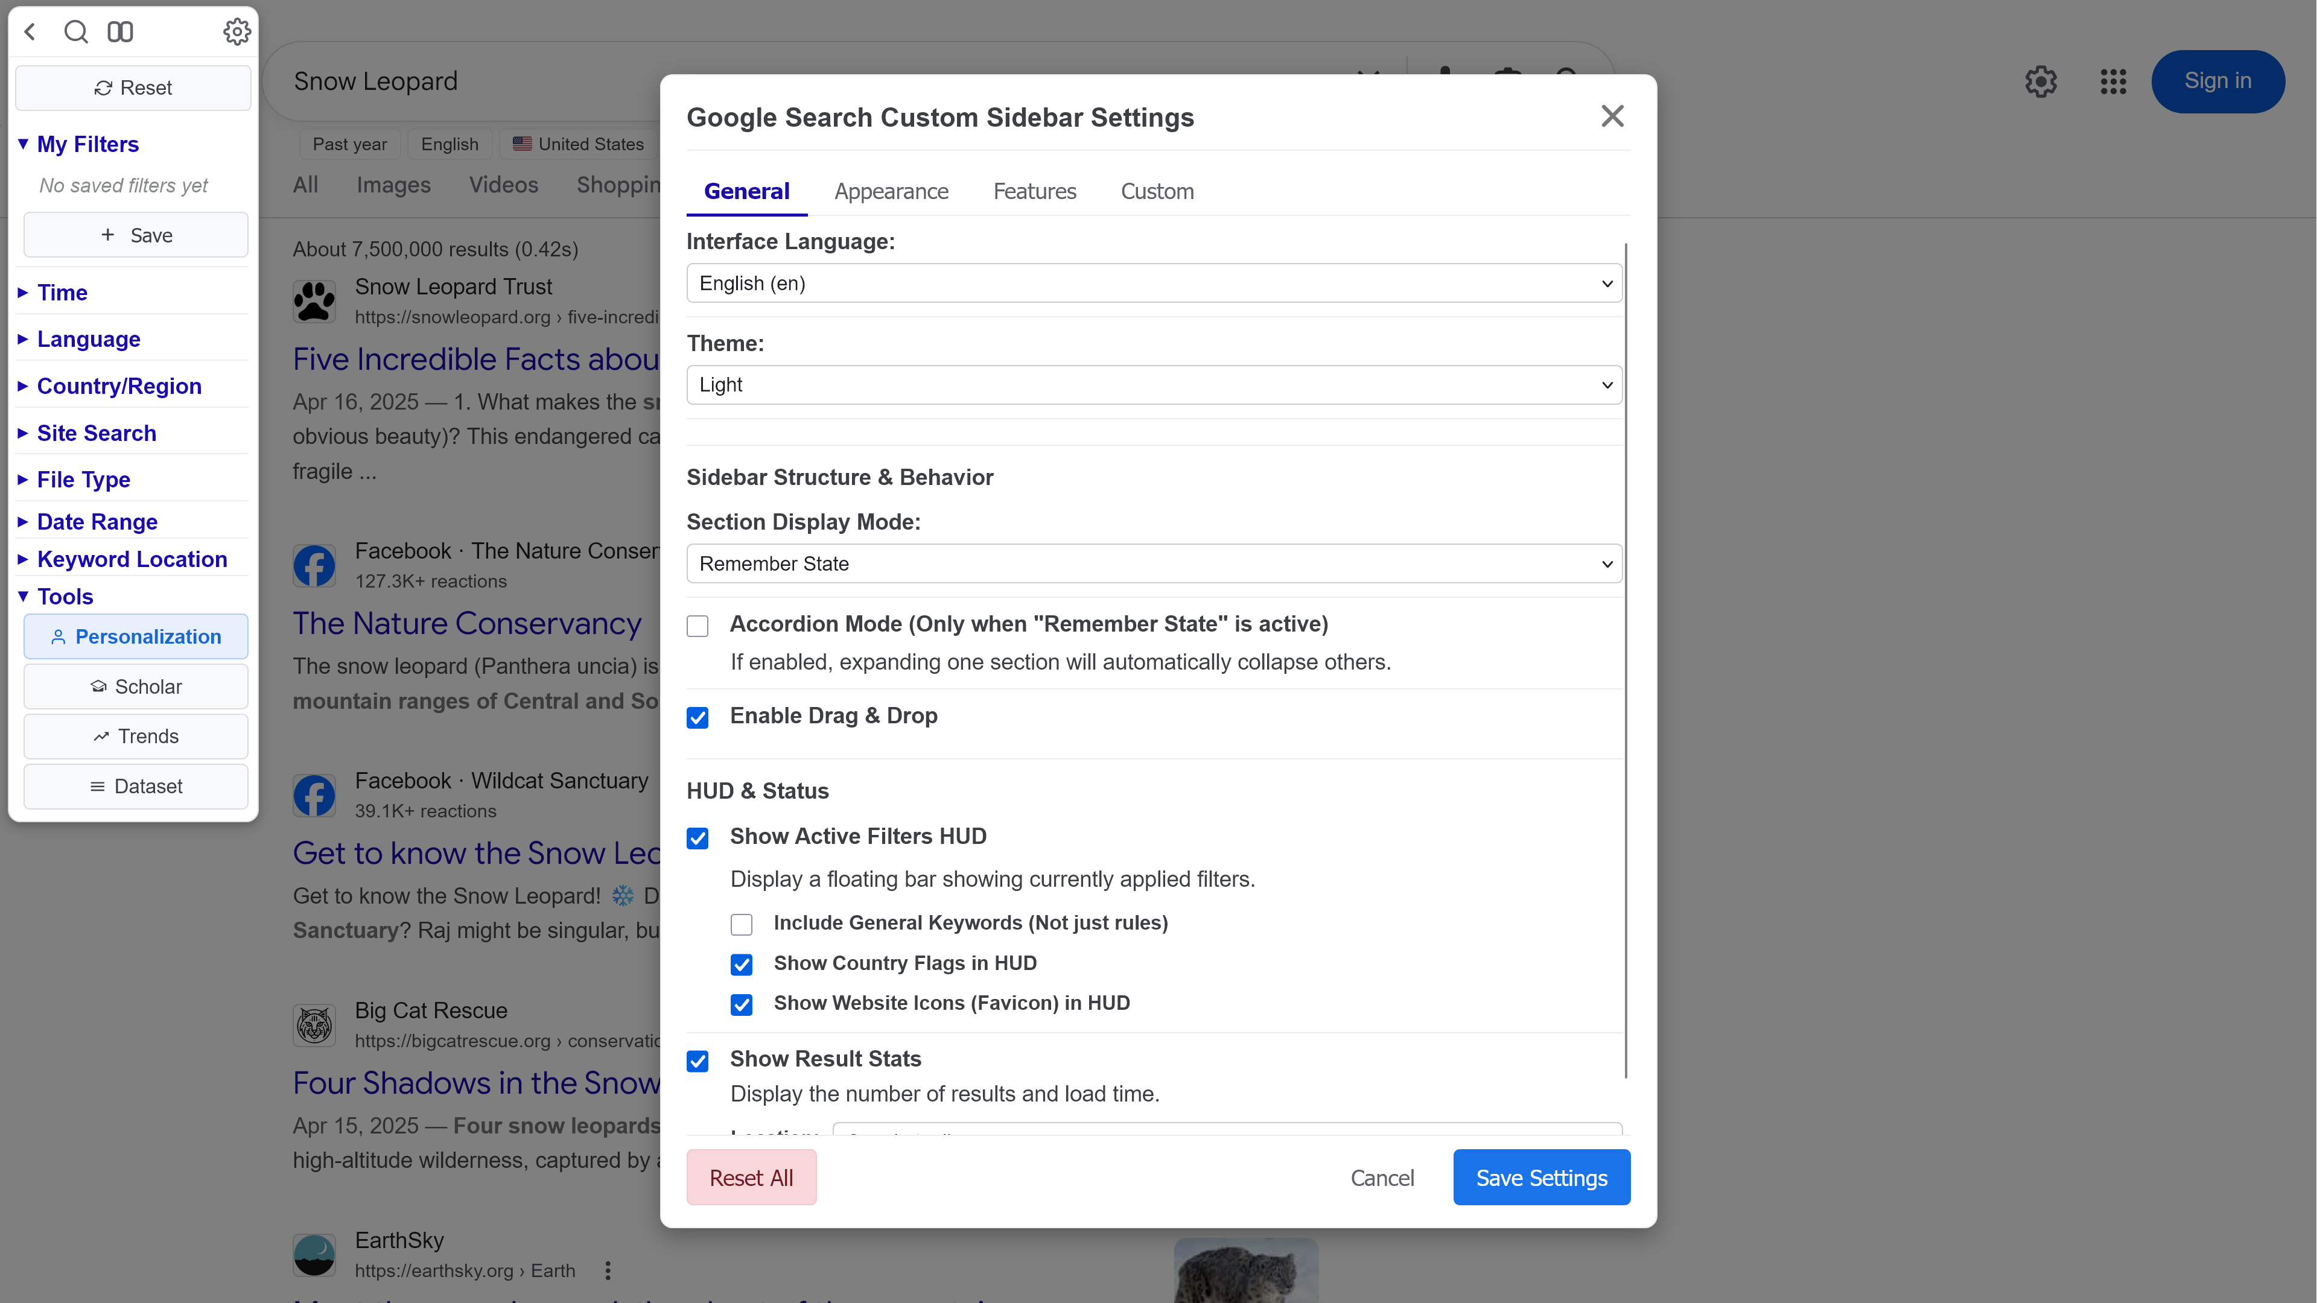This screenshot has width=2317, height=1303.
Task: Check Include General Keywords option
Action: 741,924
